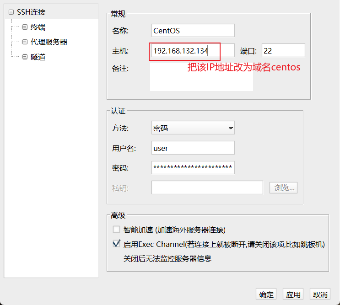The width and height of the screenshot is (340, 305).
Task: Click the 应用 button
Action: (x=293, y=294)
